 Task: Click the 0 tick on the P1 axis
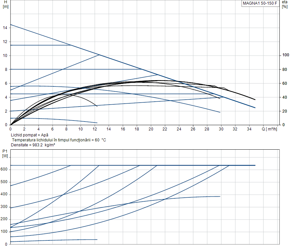click(6, 244)
